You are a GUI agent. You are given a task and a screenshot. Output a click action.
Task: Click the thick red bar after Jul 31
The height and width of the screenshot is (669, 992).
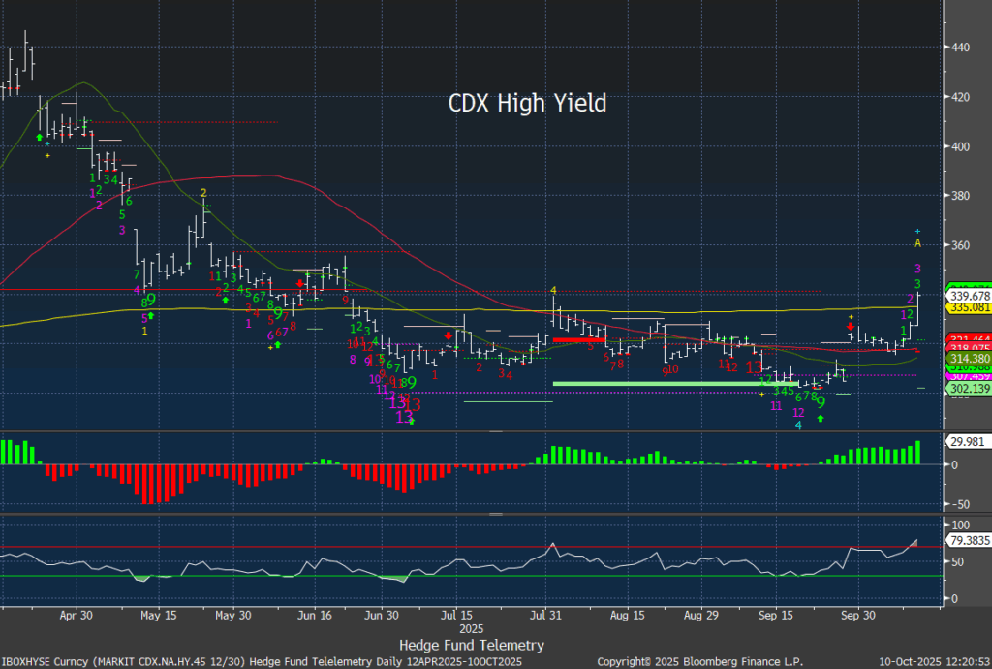pos(578,340)
